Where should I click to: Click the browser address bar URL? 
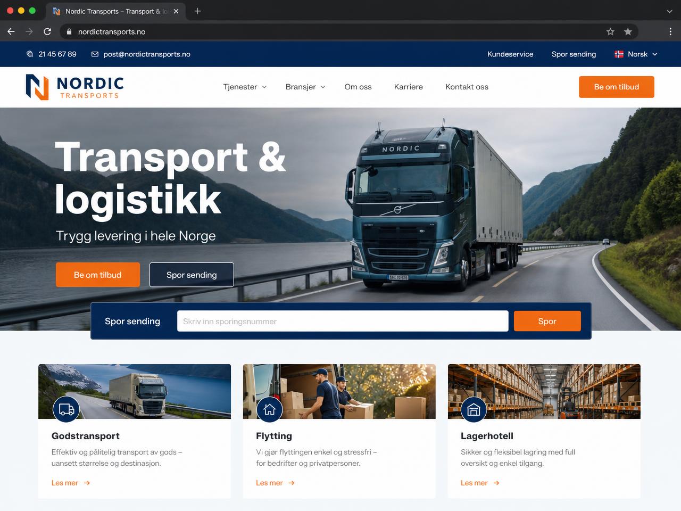112,32
